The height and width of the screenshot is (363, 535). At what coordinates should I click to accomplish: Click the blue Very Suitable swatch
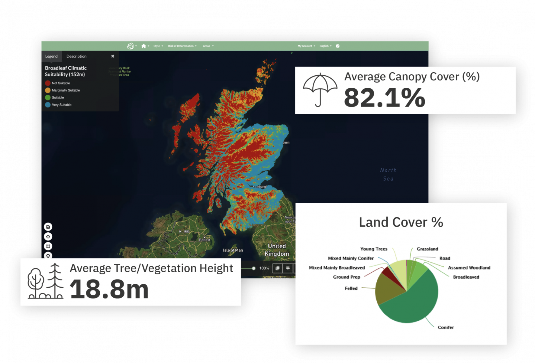tap(48, 105)
